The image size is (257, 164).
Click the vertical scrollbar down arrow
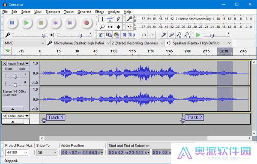[x=254, y=133]
